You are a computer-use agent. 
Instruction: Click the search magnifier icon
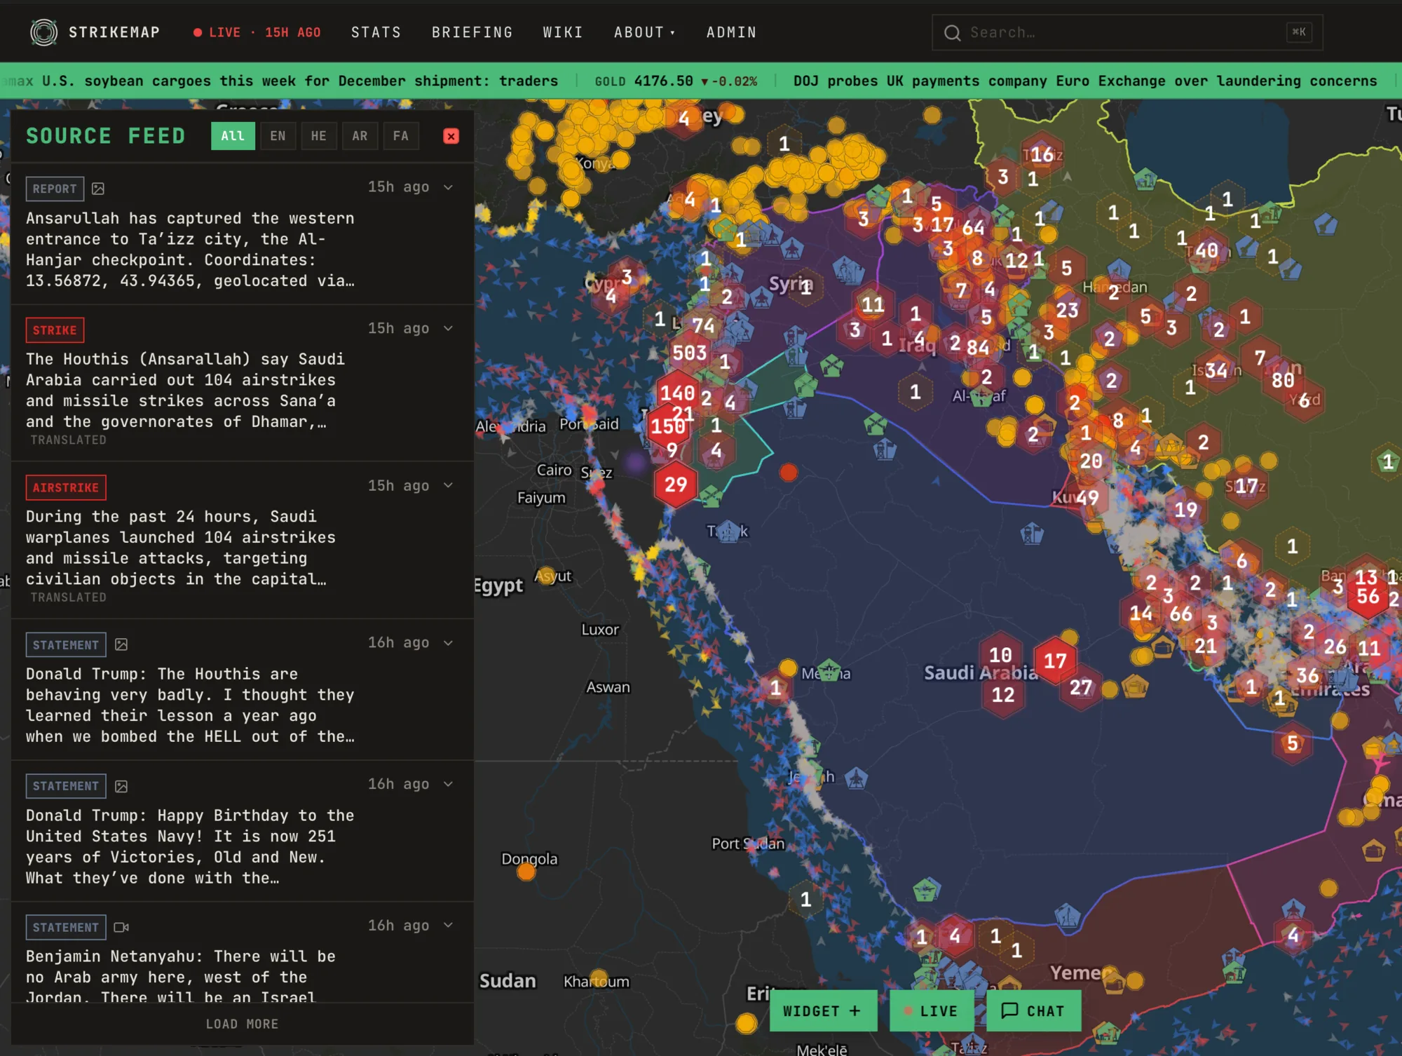coord(952,32)
